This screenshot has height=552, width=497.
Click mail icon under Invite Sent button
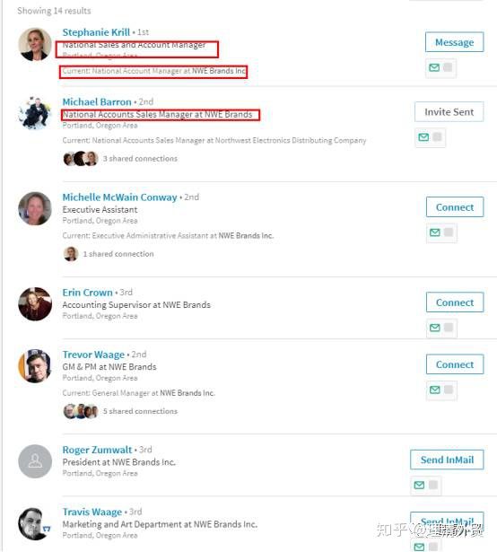(x=423, y=137)
